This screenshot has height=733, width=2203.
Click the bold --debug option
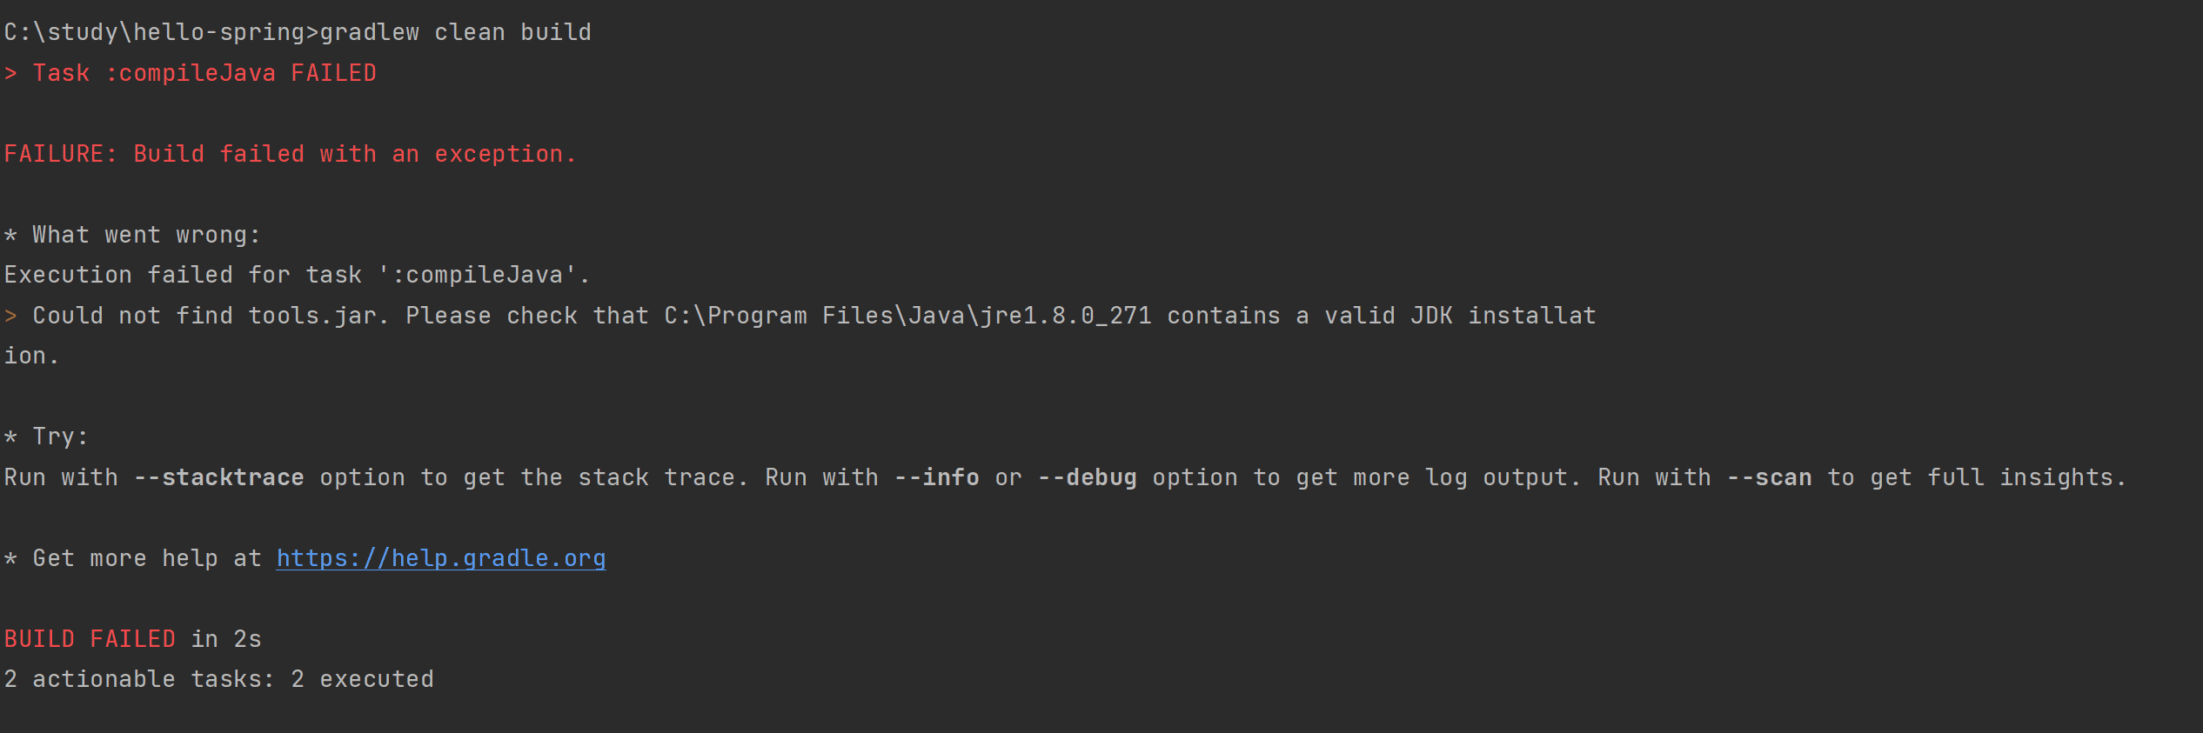[1087, 477]
